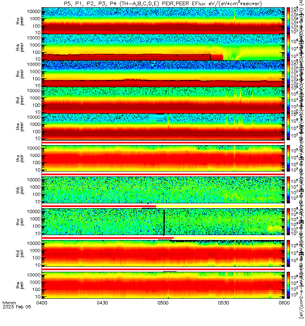Select the thd peer spectrogram panel
The image size is (305, 326).
click(x=163, y=100)
